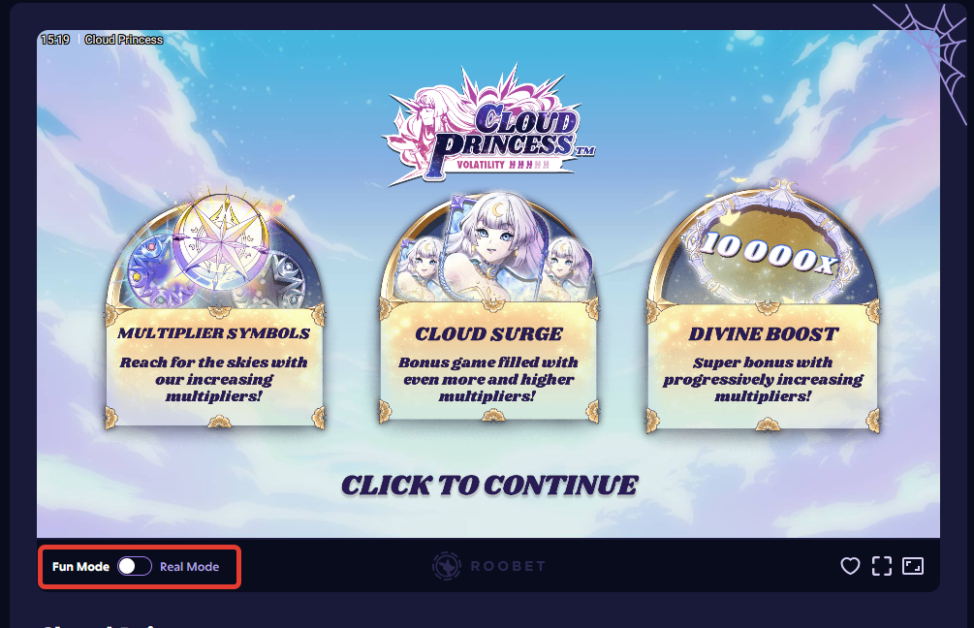The height and width of the screenshot is (628, 974).
Task: Click the princess portrait in Cloud Surge
Action: pos(490,247)
